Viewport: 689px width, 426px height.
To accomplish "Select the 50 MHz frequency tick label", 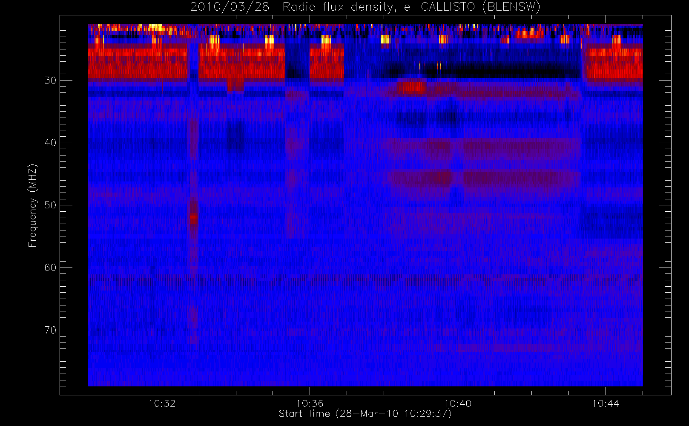I will pyautogui.click(x=50, y=205).
